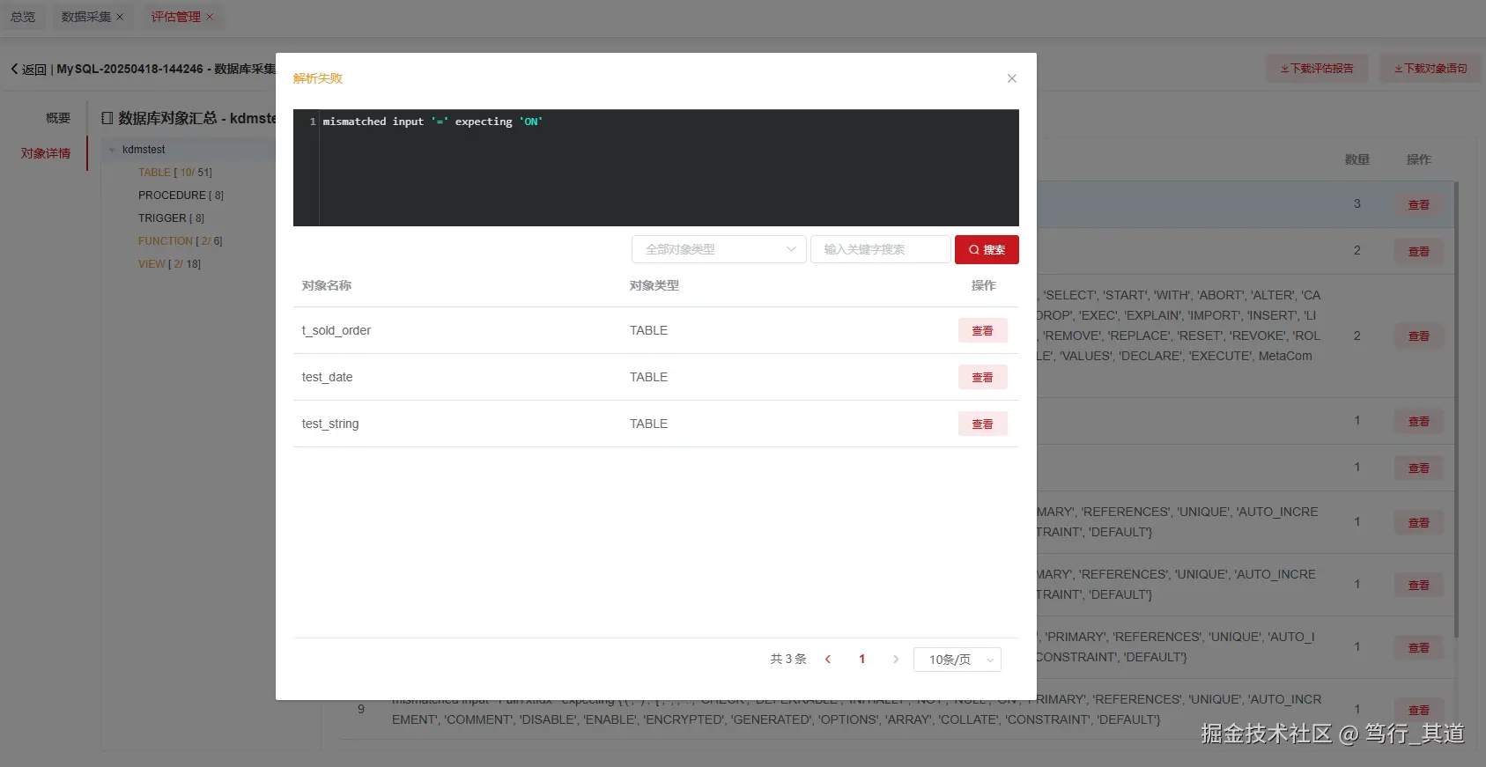Close the 评估管理 tab with its x icon
Screen dimensions: 1486x767
pyautogui.click(x=210, y=17)
